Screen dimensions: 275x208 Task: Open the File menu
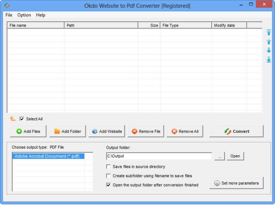[9, 15]
